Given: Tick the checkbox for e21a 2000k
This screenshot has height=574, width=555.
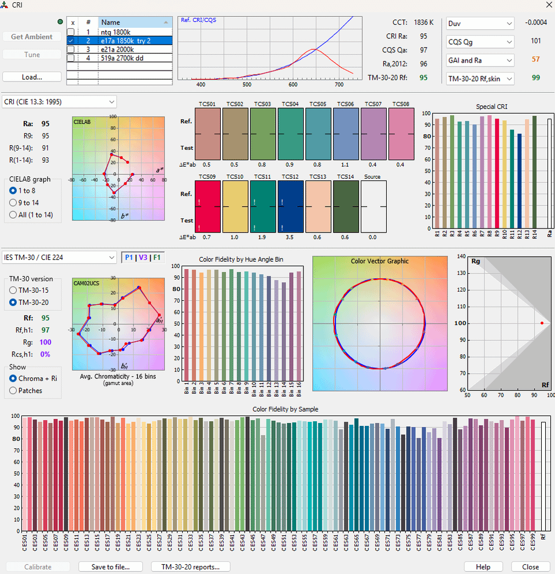Looking at the screenshot, I should click(71, 49).
